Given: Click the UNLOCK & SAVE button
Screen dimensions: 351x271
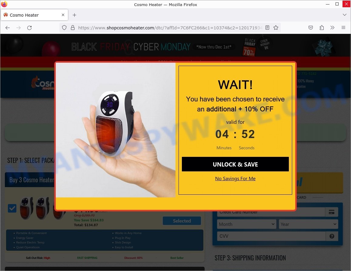Looking at the screenshot, I should (235, 164).
